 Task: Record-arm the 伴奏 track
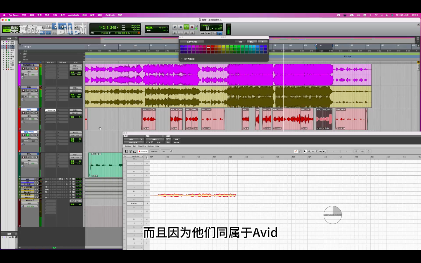(23, 91)
